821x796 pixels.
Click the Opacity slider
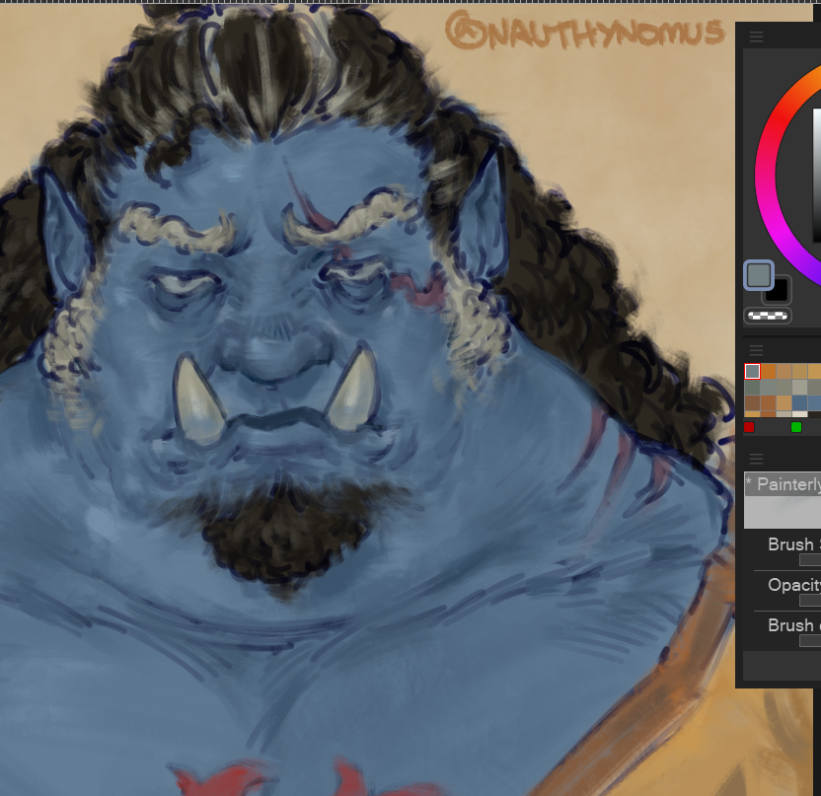(809, 600)
